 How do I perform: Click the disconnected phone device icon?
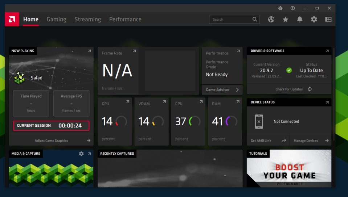click(259, 121)
